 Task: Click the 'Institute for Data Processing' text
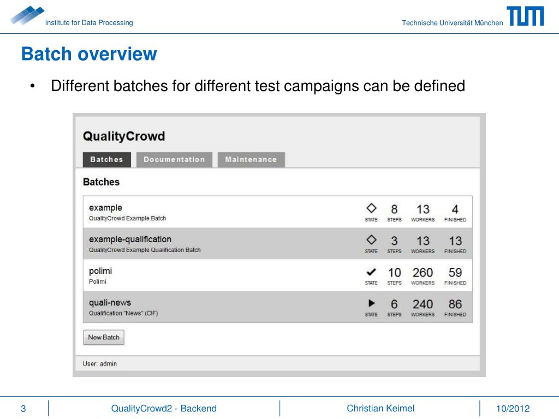point(89,23)
